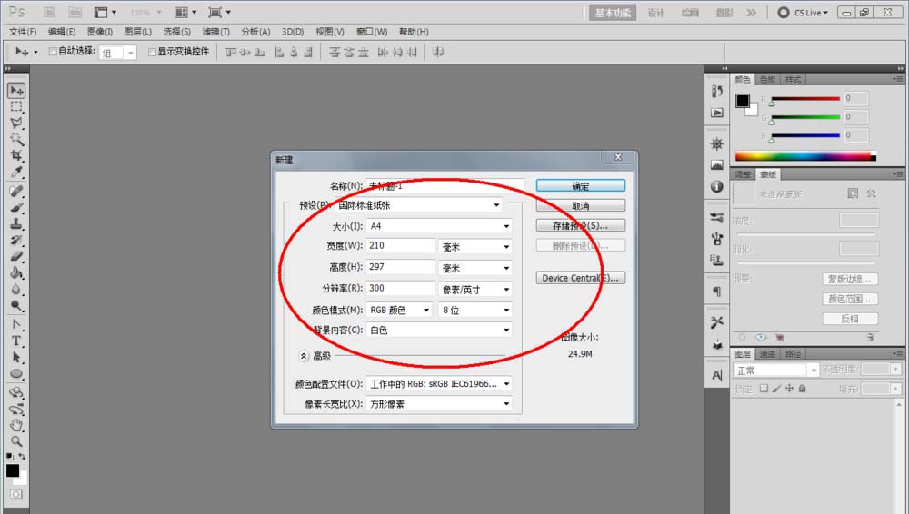The width and height of the screenshot is (909, 514).
Task: Switch to the 调整 tab
Action: click(743, 174)
